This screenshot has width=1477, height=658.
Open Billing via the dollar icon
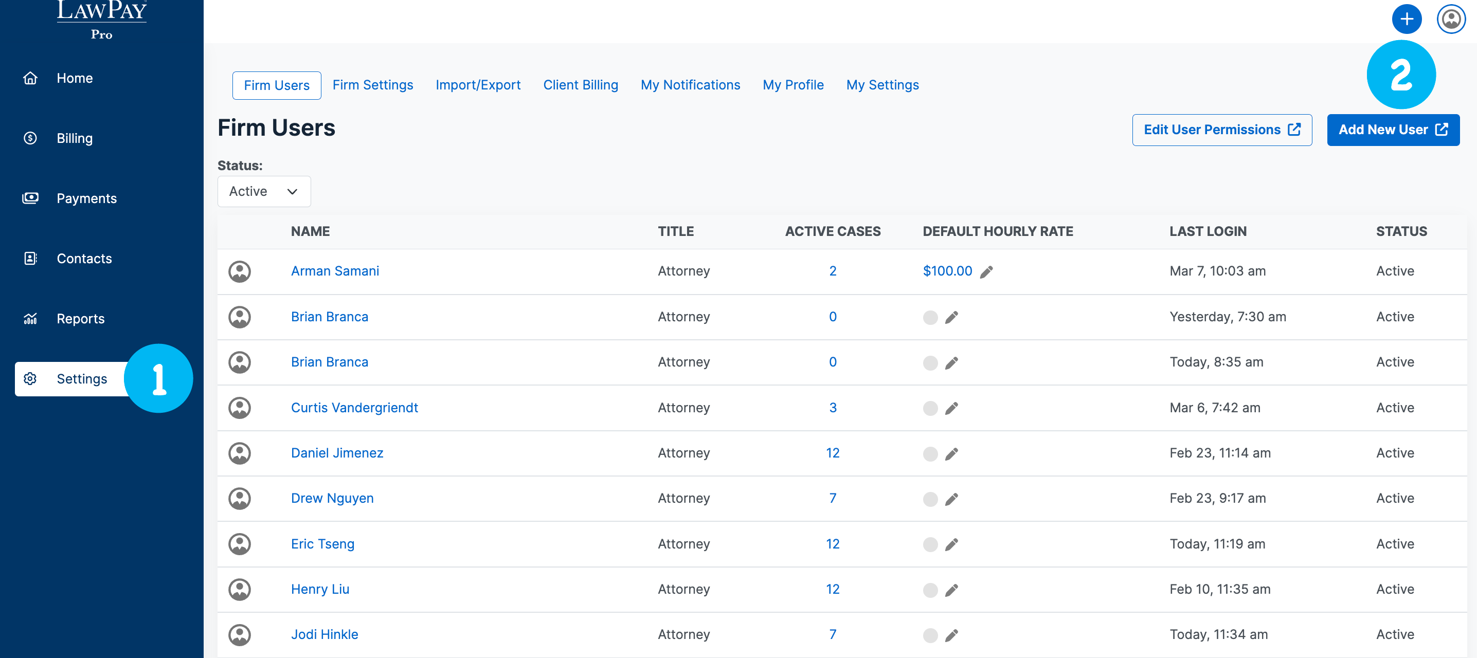[30, 138]
